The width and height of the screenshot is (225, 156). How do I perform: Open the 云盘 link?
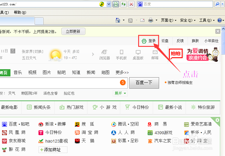(x=165, y=41)
